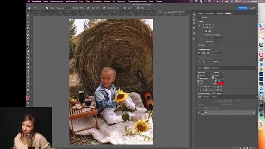Open the Изображение menu

pos(71,2)
